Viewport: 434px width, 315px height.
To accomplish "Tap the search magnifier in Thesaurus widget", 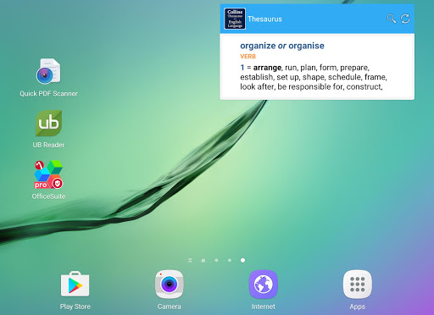I will (x=391, y=19).
